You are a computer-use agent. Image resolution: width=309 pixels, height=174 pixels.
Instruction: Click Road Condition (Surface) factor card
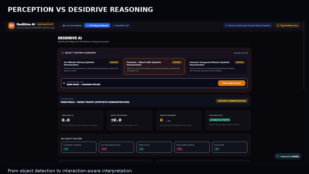192,147
